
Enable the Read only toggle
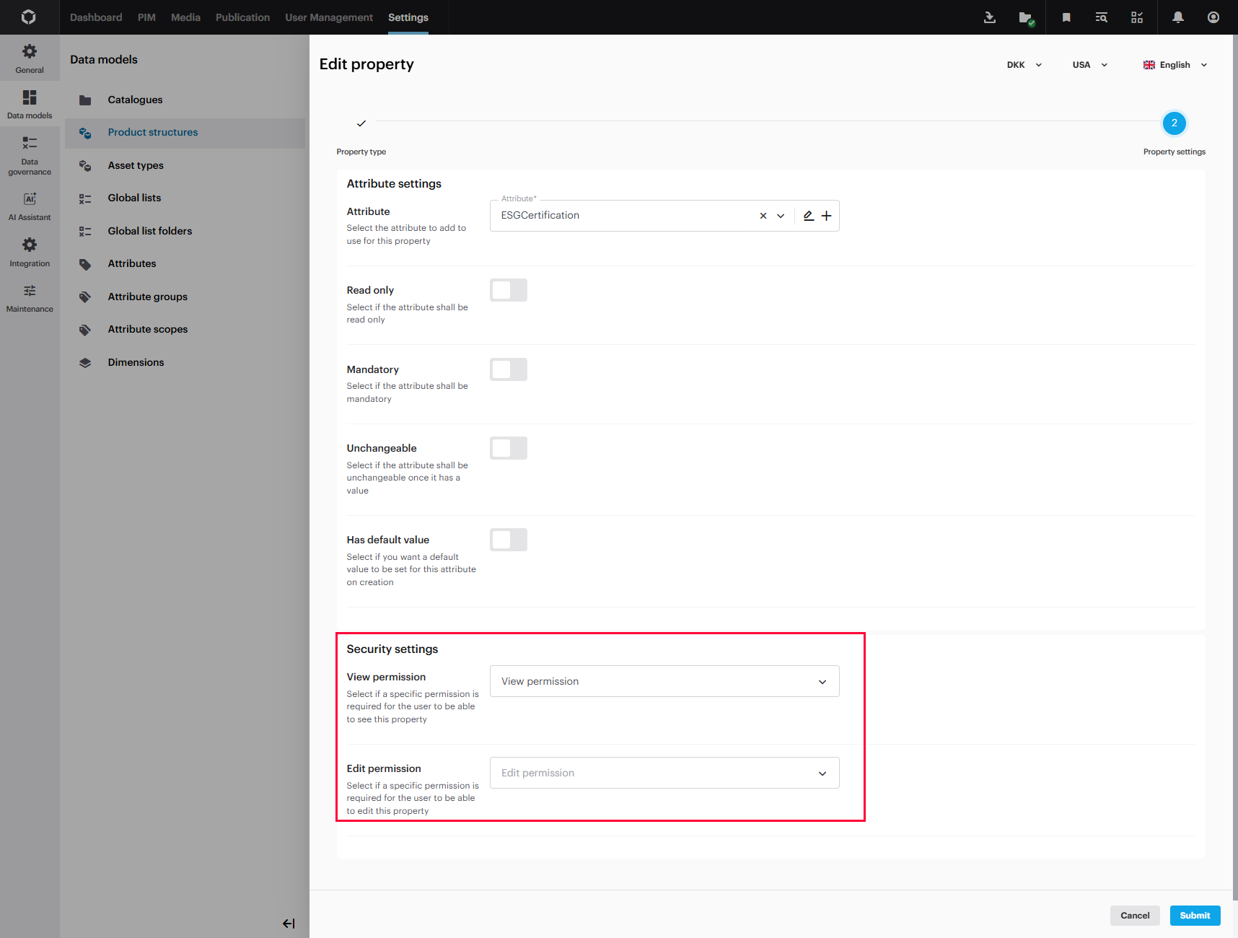point(509,290)
